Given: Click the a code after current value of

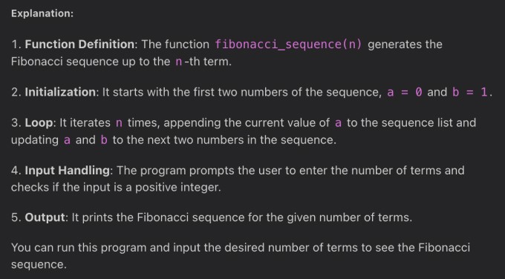Looking at the screenshot, I should pyautogui.click(x=338, y=123).
